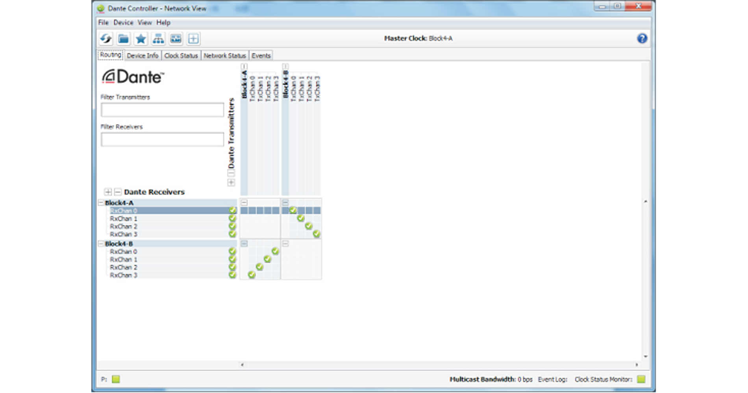
Task: Click the Dante logo
Action: [x=133, y=77]
